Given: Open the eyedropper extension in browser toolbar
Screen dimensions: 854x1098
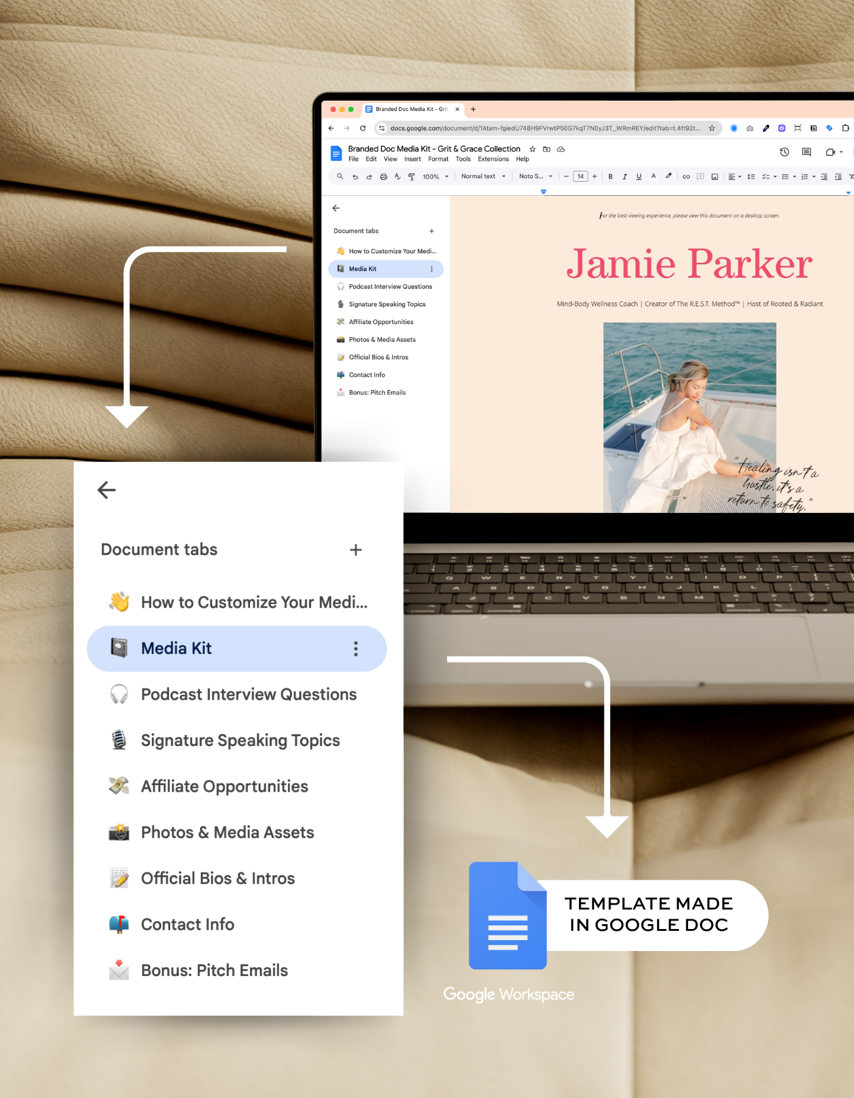Looking at the screenshot, I should pyautogui.click(x=766, y=128).
